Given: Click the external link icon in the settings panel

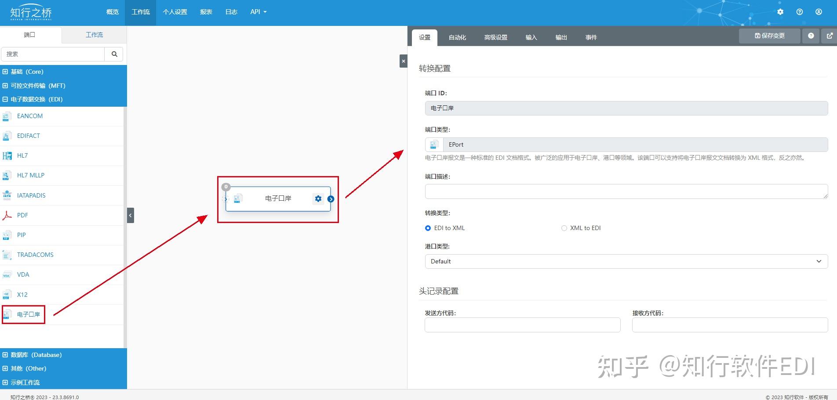Looking at the screenshot, I should click(x=830, y=36).
